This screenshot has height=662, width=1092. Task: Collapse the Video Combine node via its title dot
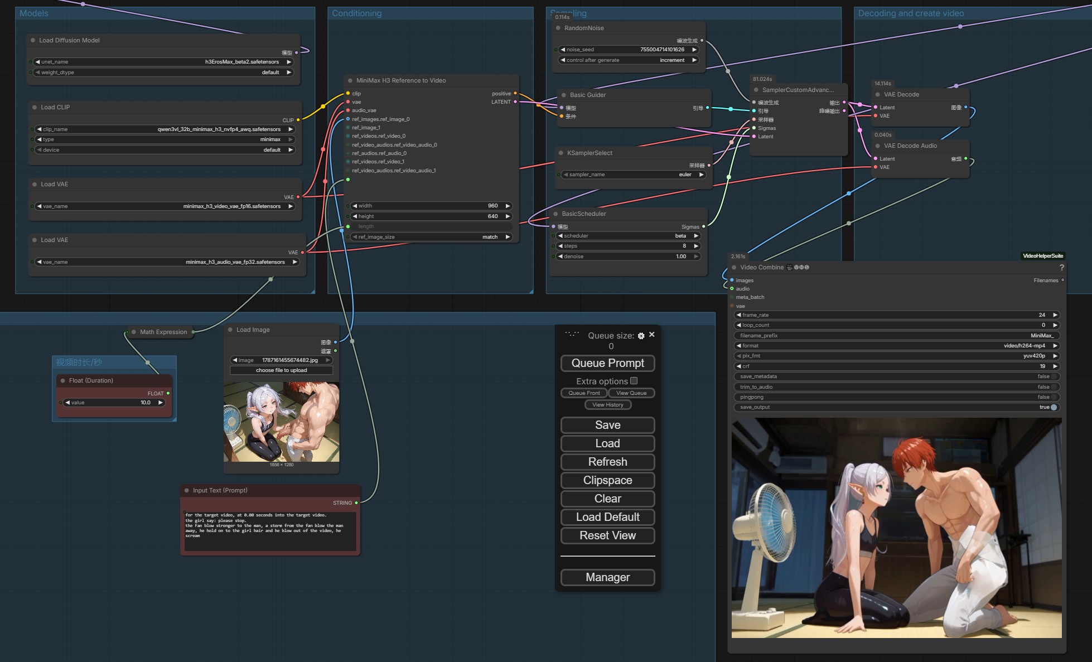(x=734, y=267)
